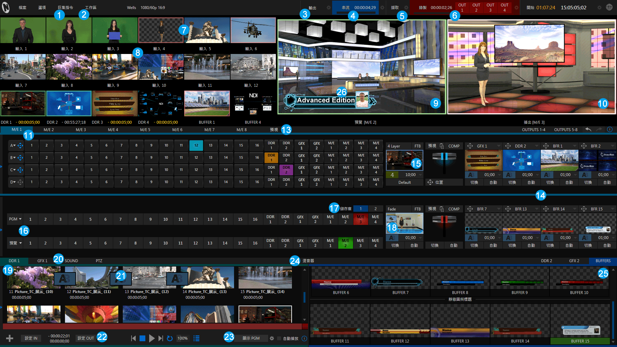The width and height of the screenshot is (617, 347).
Task: Toggle the DDR 1 loop icon
Action: tap(170, 338)
